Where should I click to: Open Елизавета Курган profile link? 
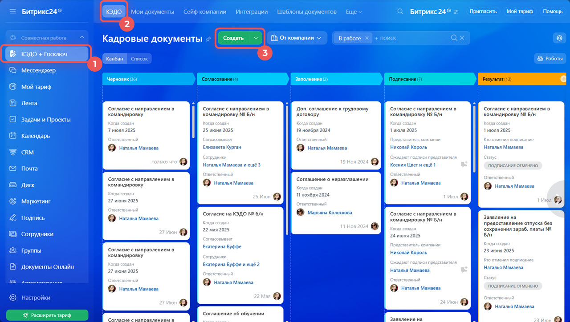point(222,147)
